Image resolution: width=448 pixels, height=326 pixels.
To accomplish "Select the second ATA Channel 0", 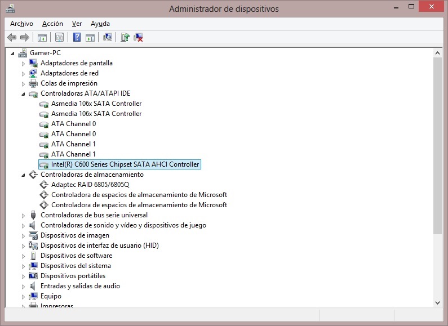I will (x=73, y=134).
